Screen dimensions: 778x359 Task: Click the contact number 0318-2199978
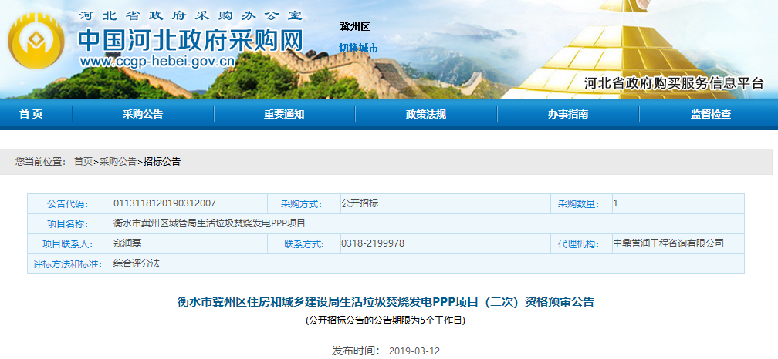(x=373, y=243)
